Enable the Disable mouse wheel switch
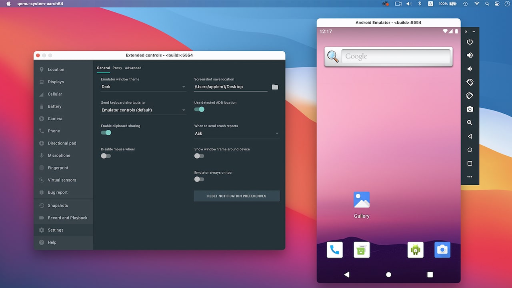512x288 pixels. click(106, 156)
